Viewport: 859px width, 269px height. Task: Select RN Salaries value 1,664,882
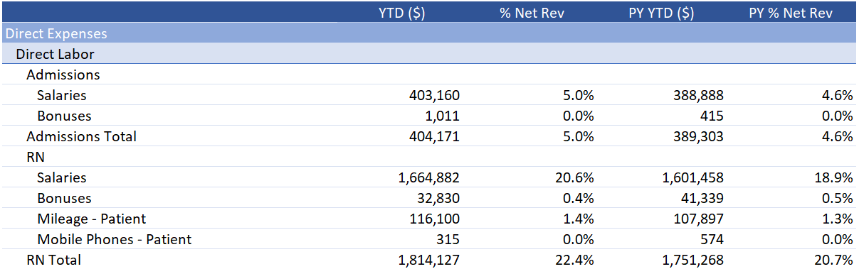pyautogui.click(x=430, y=177)
